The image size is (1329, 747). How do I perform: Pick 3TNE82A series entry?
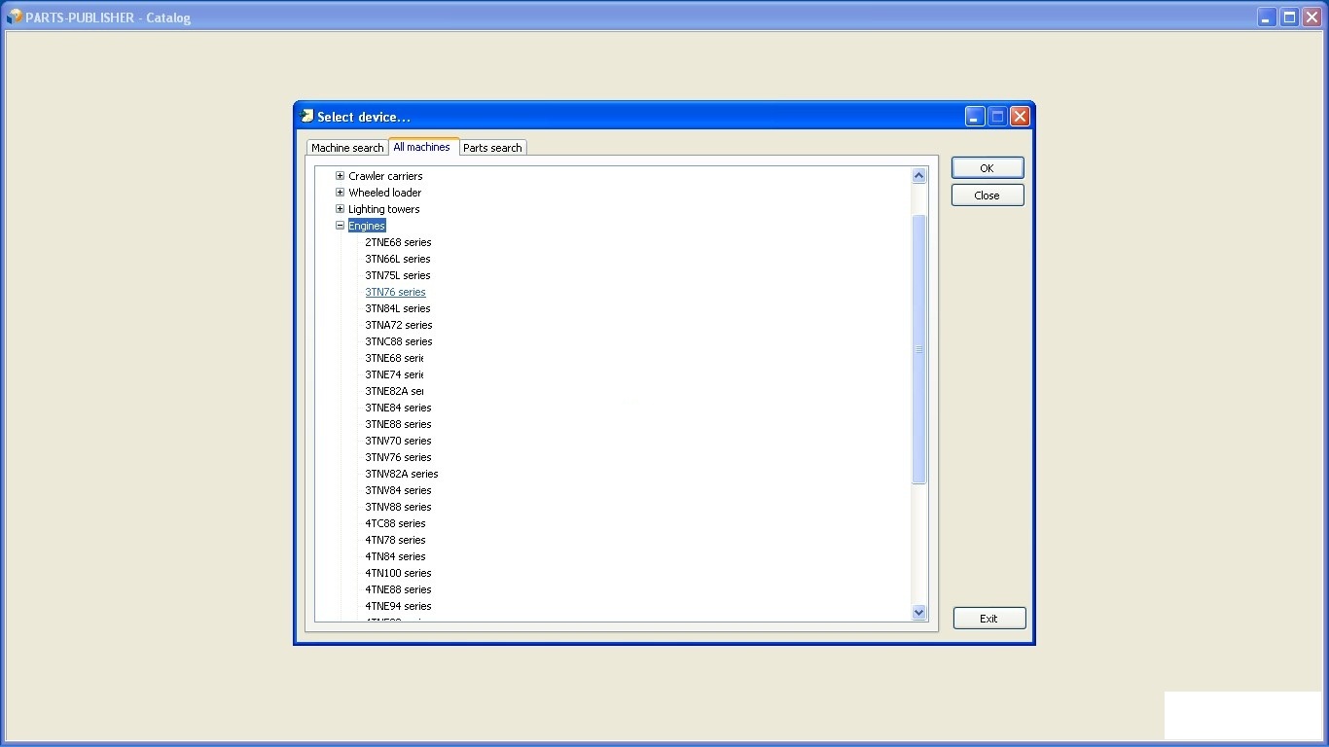coord(394,391)
